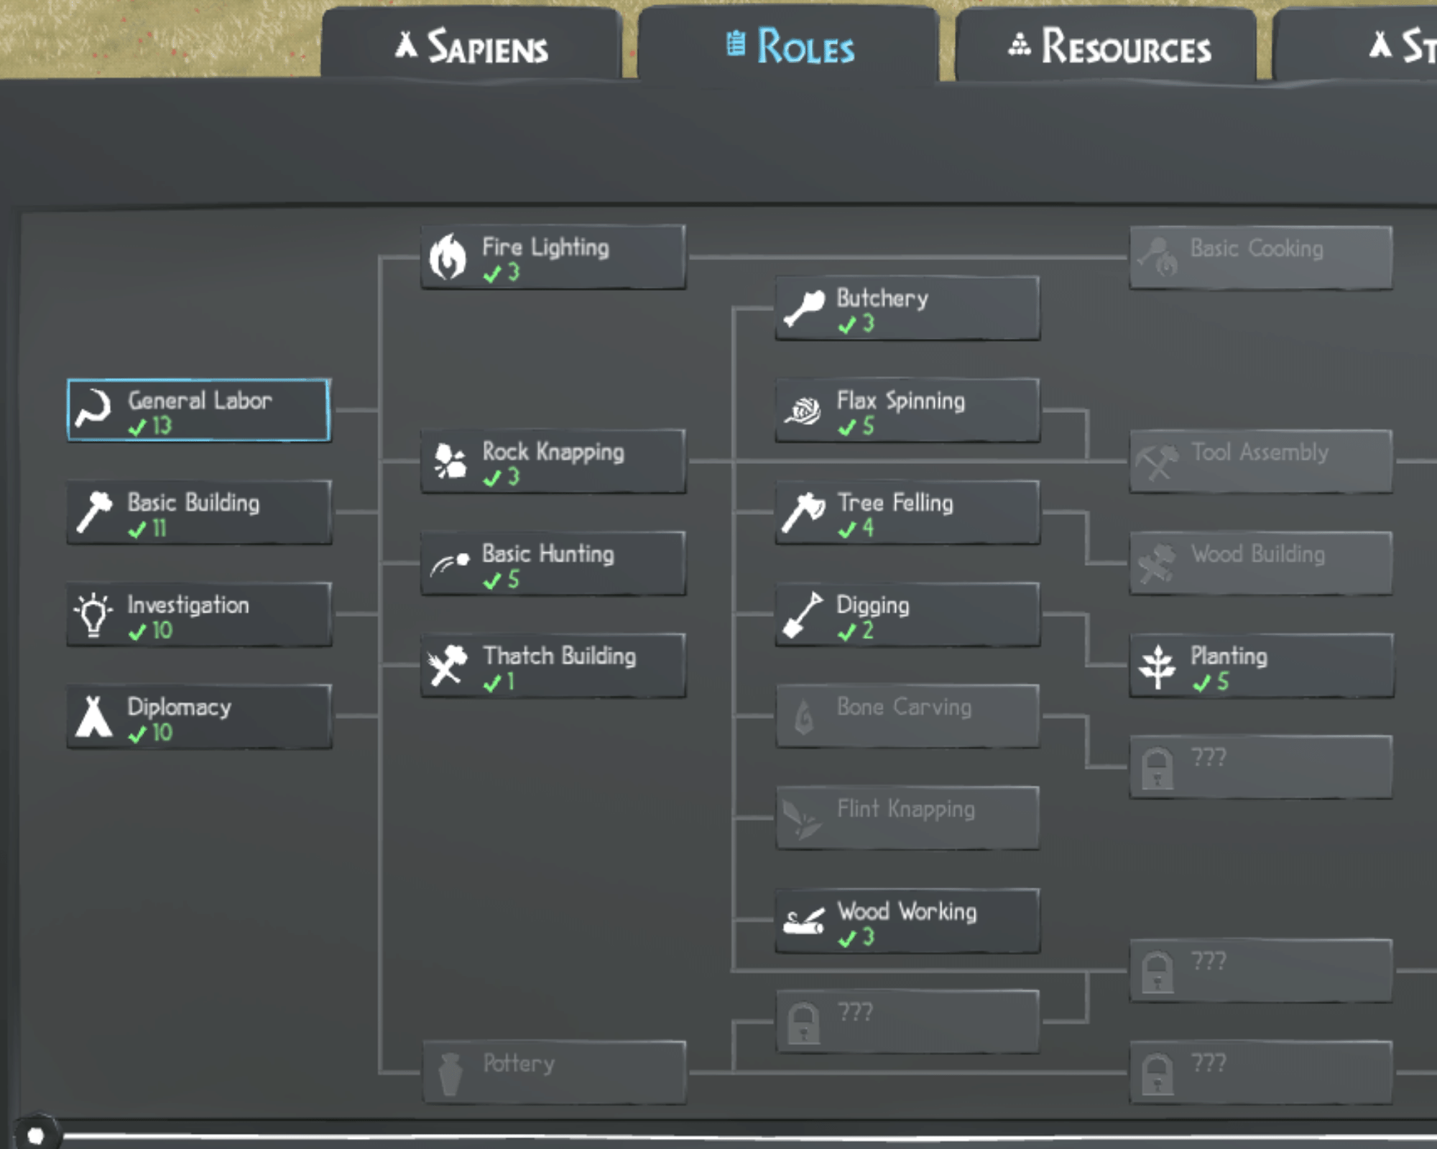Click the Thatch Building tools icon
The width and height of the screenshot is (1437, 1149).
[447, 665]
